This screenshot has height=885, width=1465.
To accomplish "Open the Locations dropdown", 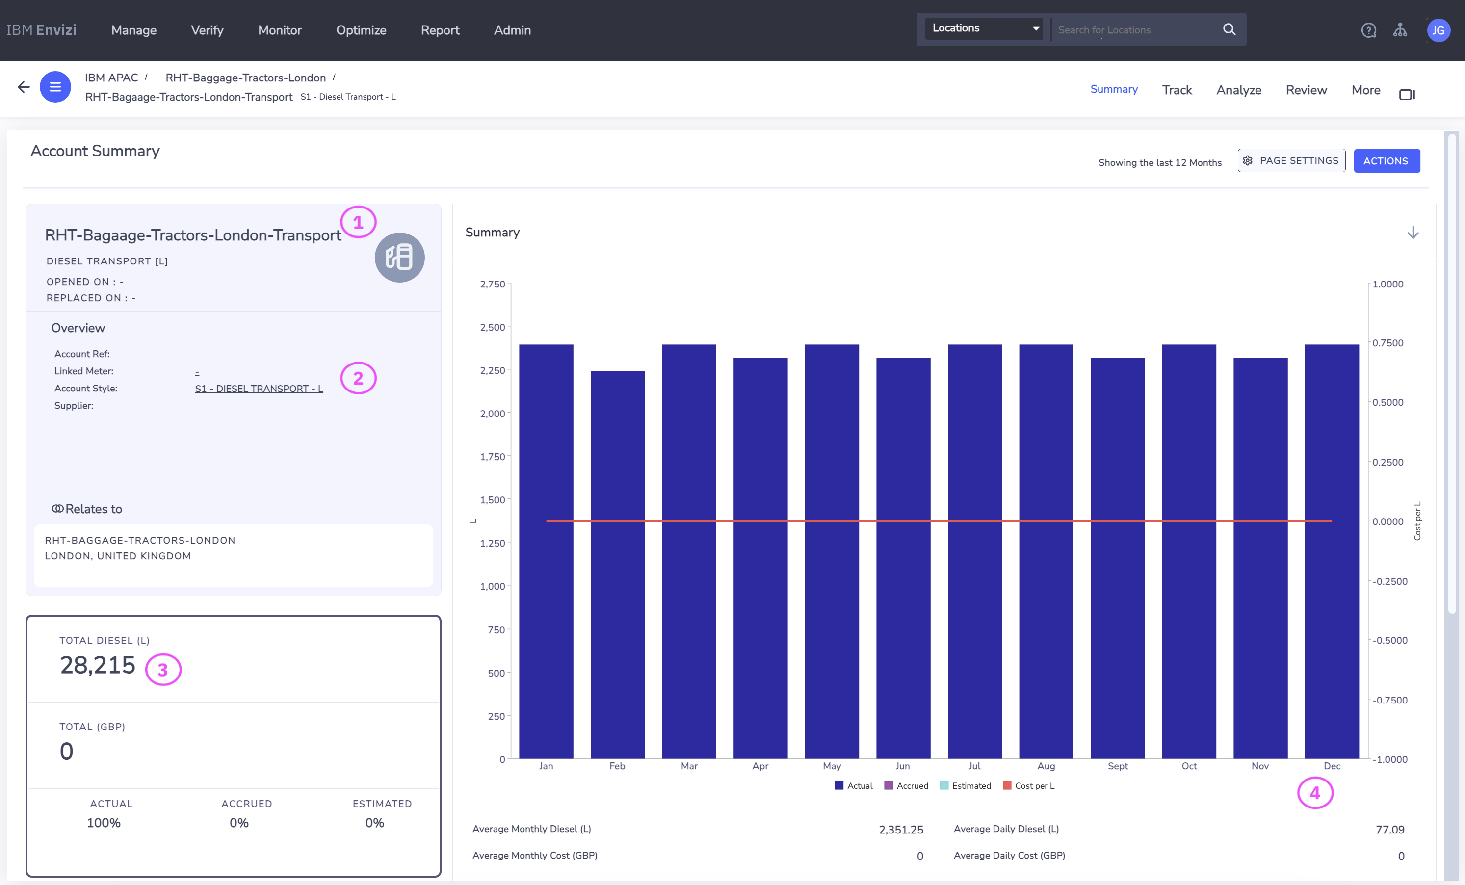I will coord(983,28).
